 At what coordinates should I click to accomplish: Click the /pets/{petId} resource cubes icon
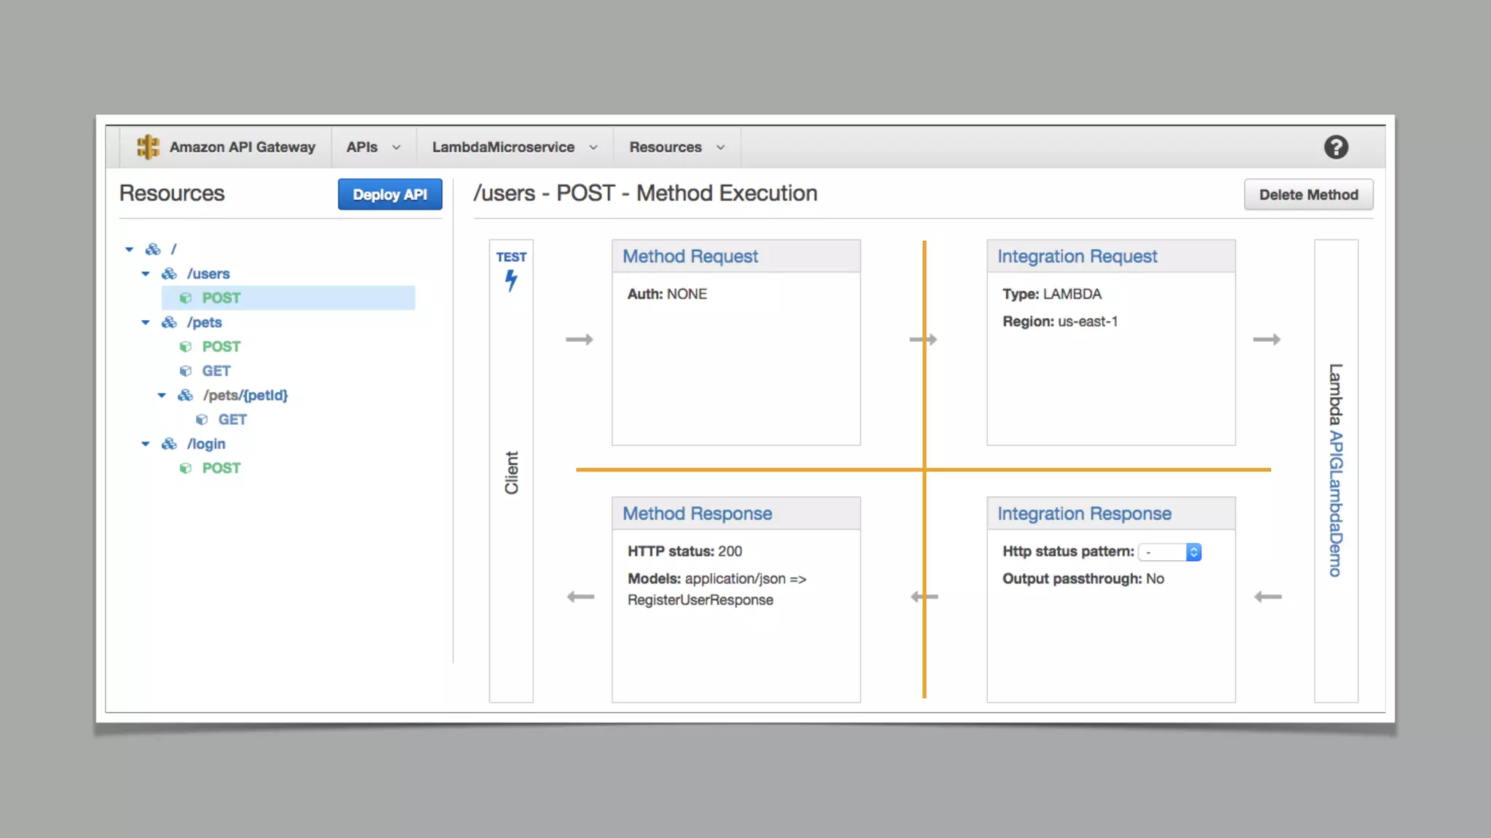tap(186, 395)
